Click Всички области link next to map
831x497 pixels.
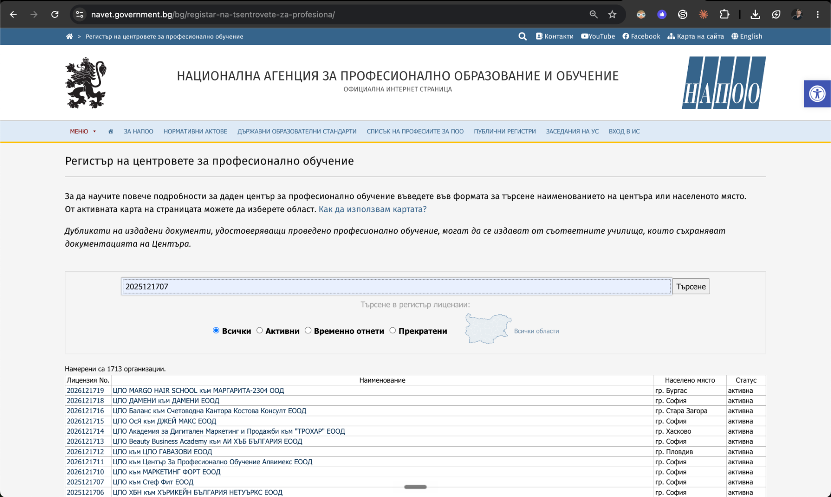pos(536,331)
